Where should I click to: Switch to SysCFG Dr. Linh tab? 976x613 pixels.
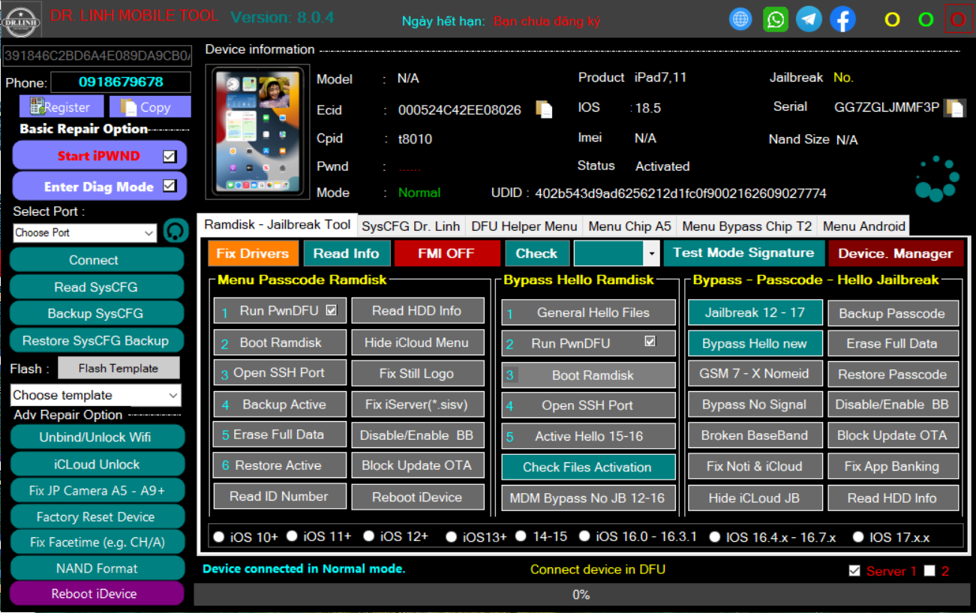(x=410, y=226)
